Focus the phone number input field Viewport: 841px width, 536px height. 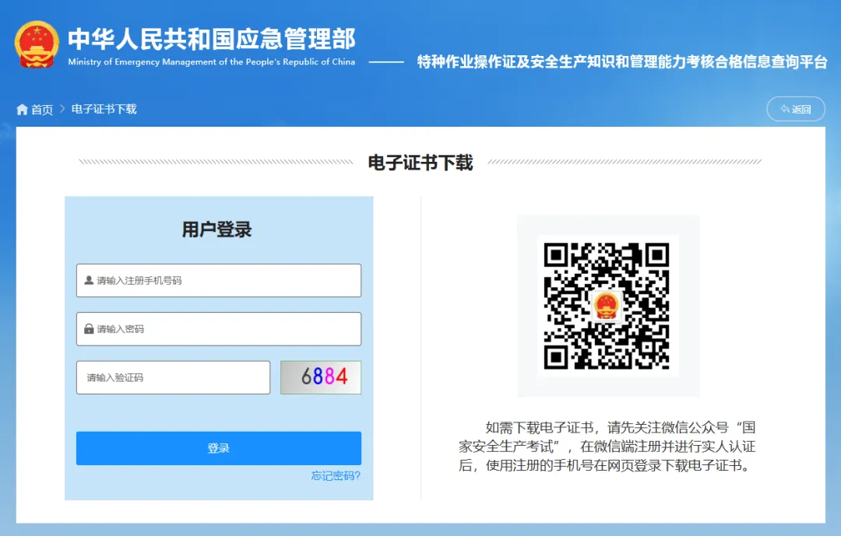(219, 280)
